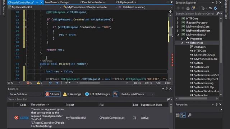
Task: Expand the Properties node under MyPhoneBookUI
Action: (x=182, y=39)
